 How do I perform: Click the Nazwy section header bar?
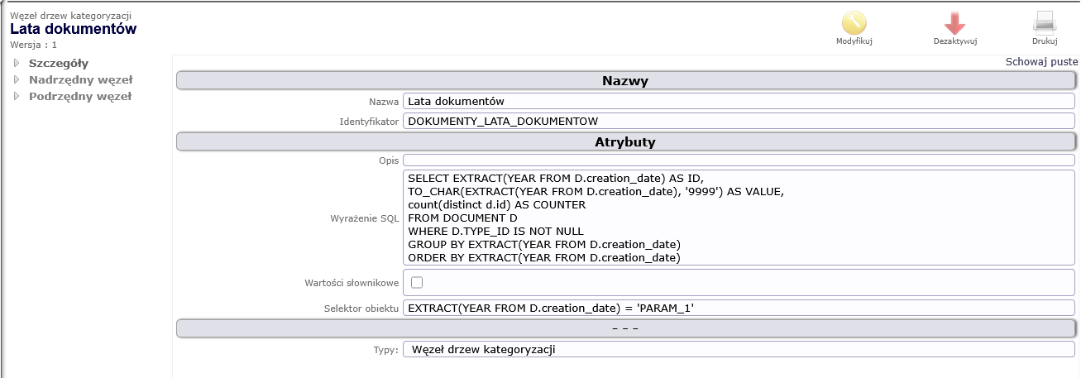[x=625, y=81]
